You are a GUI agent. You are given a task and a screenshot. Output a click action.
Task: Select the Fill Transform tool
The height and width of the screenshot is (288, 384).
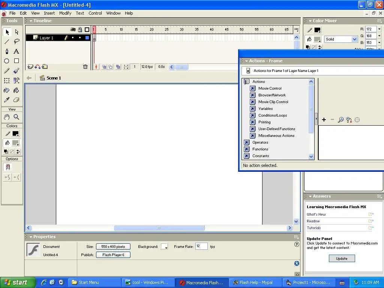click(x=16, y=80)
